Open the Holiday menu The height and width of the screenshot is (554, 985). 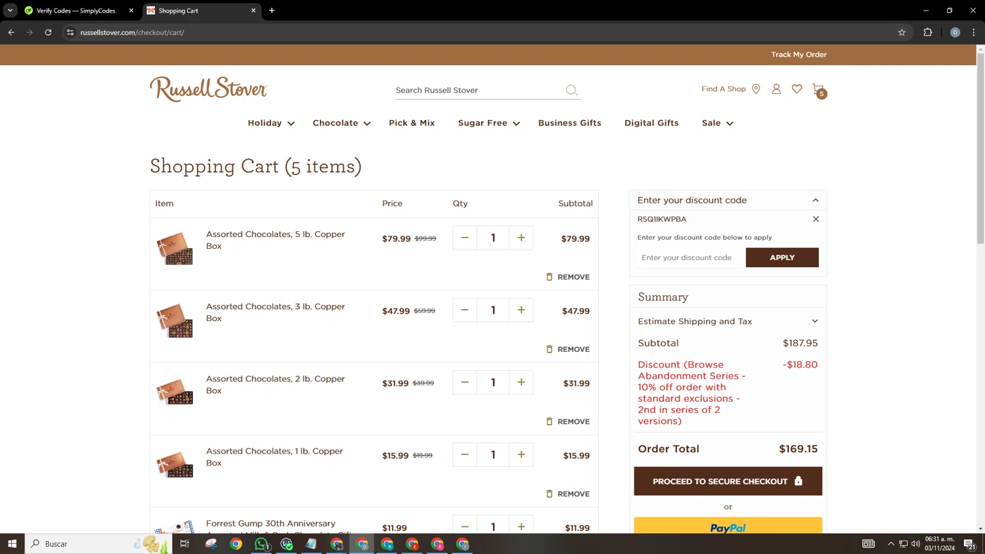271,123
